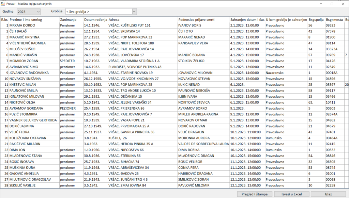349x198 pixels.
Task: Minimize the Prostor window
Action: 320,4
